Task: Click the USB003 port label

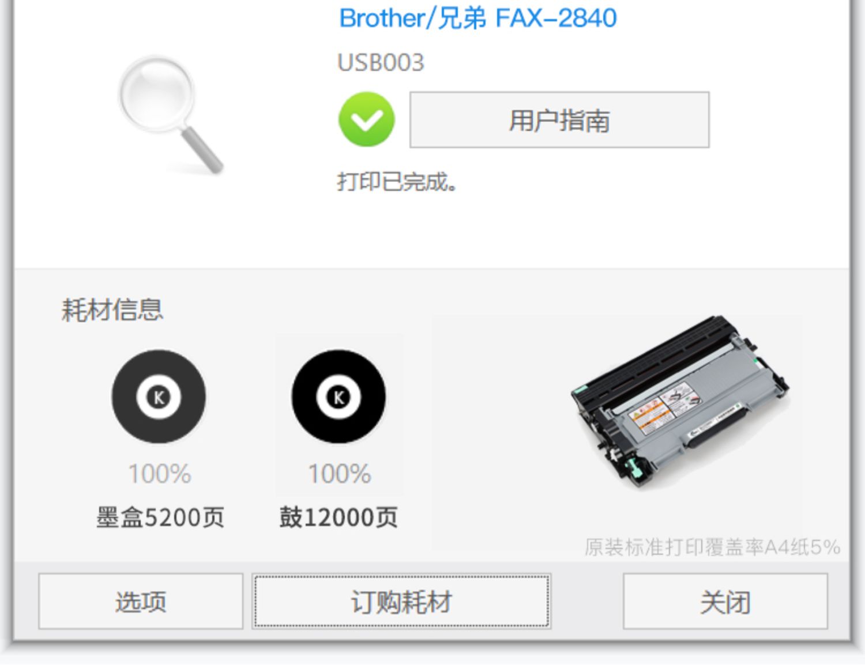Action: (381, 63)
